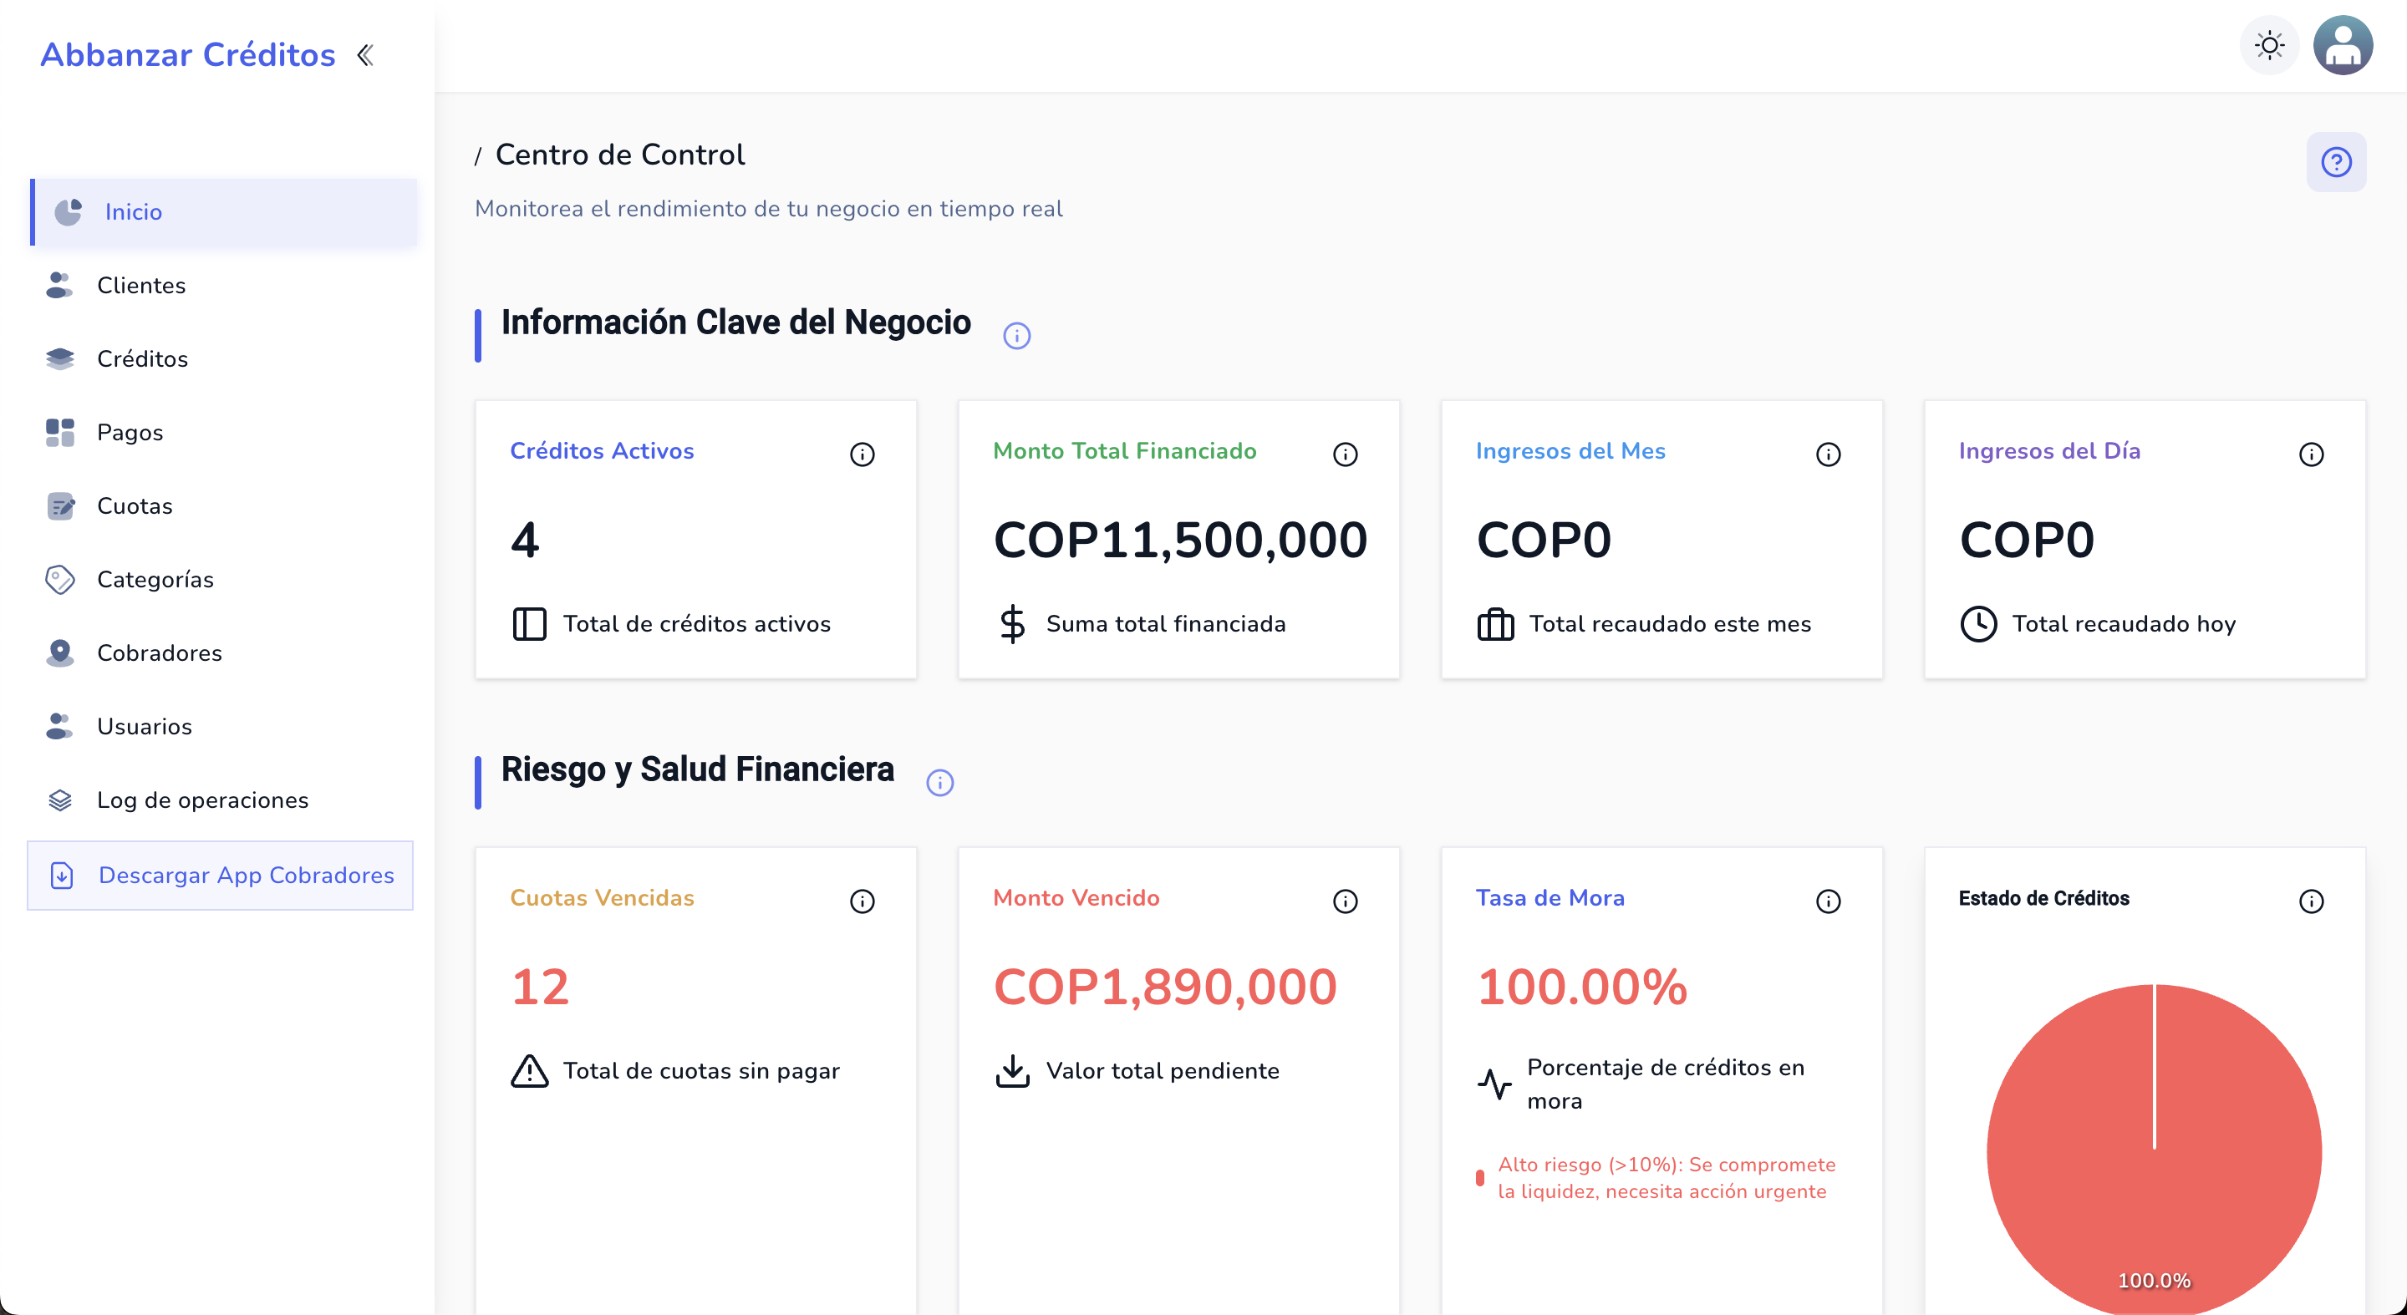Viewport: 2407px width, 1315px height.
Task: Select Categorías in the sidebar
Action: click(x=224, y=579)
